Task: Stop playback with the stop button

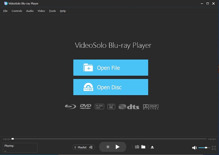Action: (108, 147)
